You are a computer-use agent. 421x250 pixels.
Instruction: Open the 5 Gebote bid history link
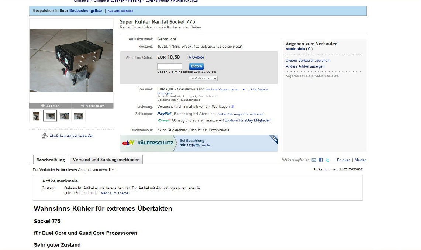197,58
